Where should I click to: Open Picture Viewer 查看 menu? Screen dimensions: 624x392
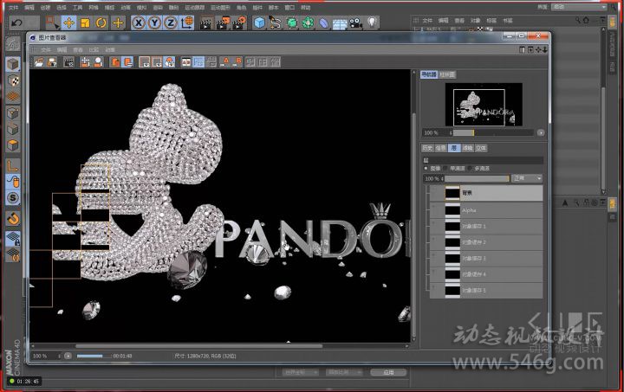pos(78,49)
